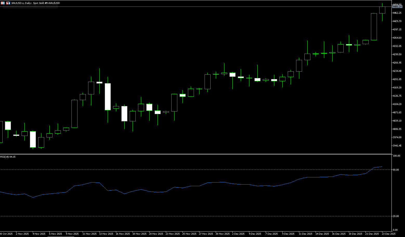This screenshot has width=405, height=237.
Task: Click the XAUUSD.s Daily Spot Gold chart title
Action: [36, 3]
